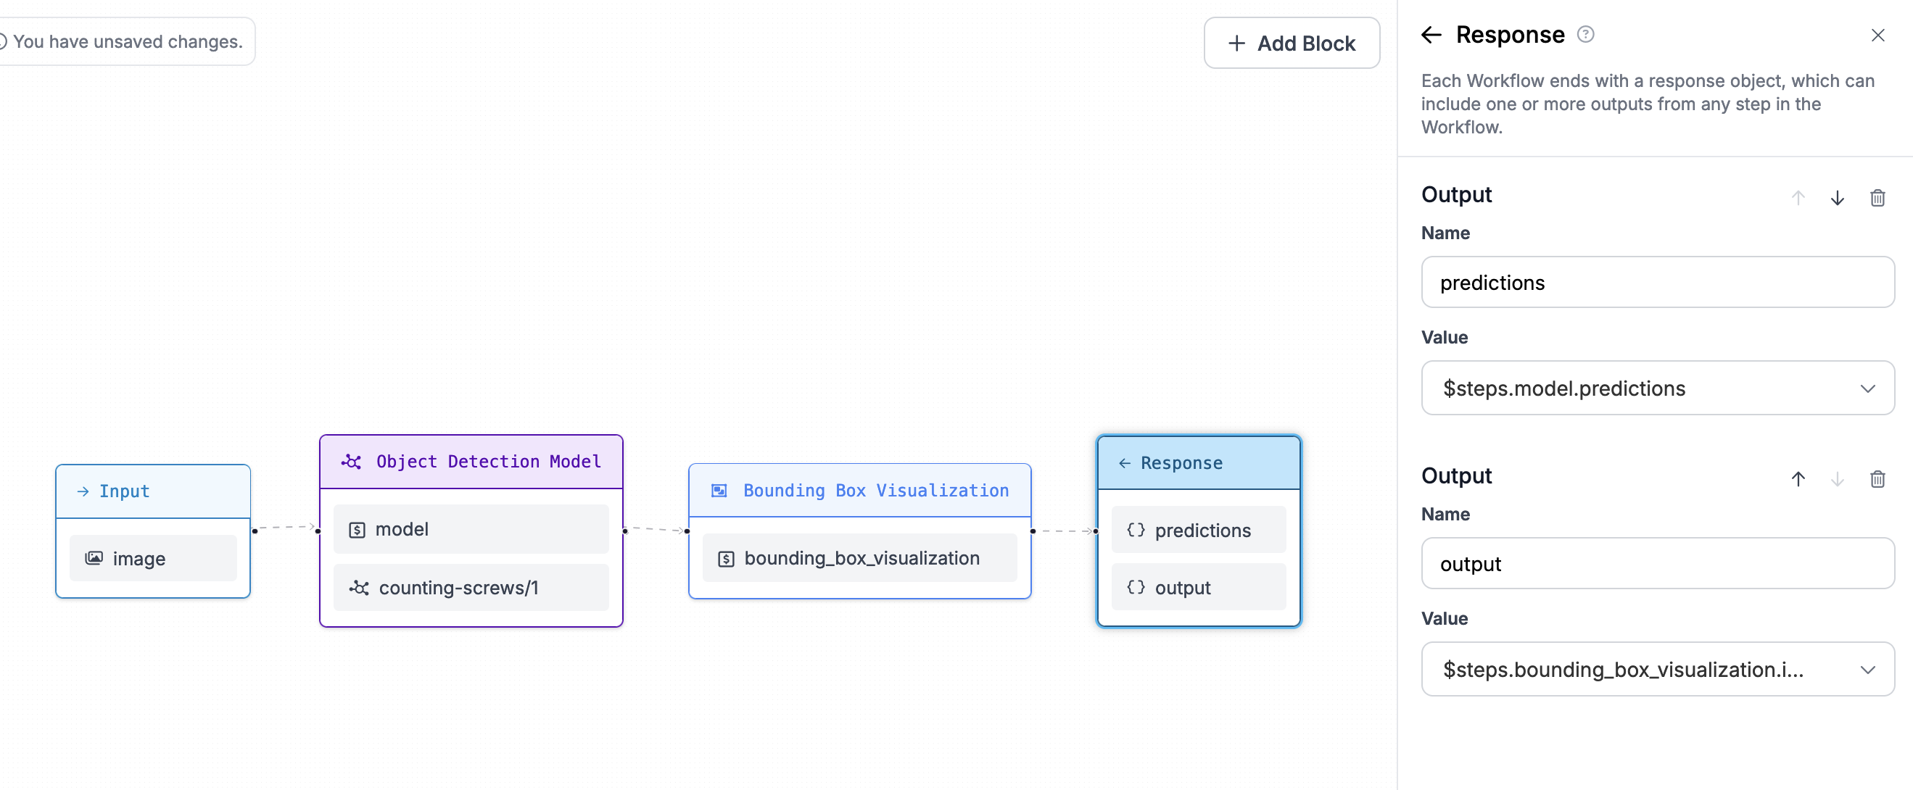
Task: Select the Input node
Action: pos(152,491)
